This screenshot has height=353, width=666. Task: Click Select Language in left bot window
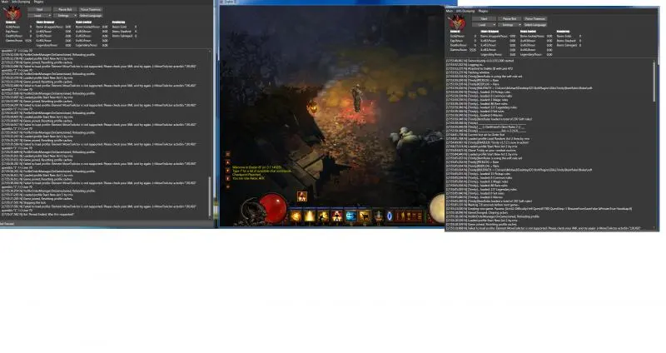click(91, 16)
